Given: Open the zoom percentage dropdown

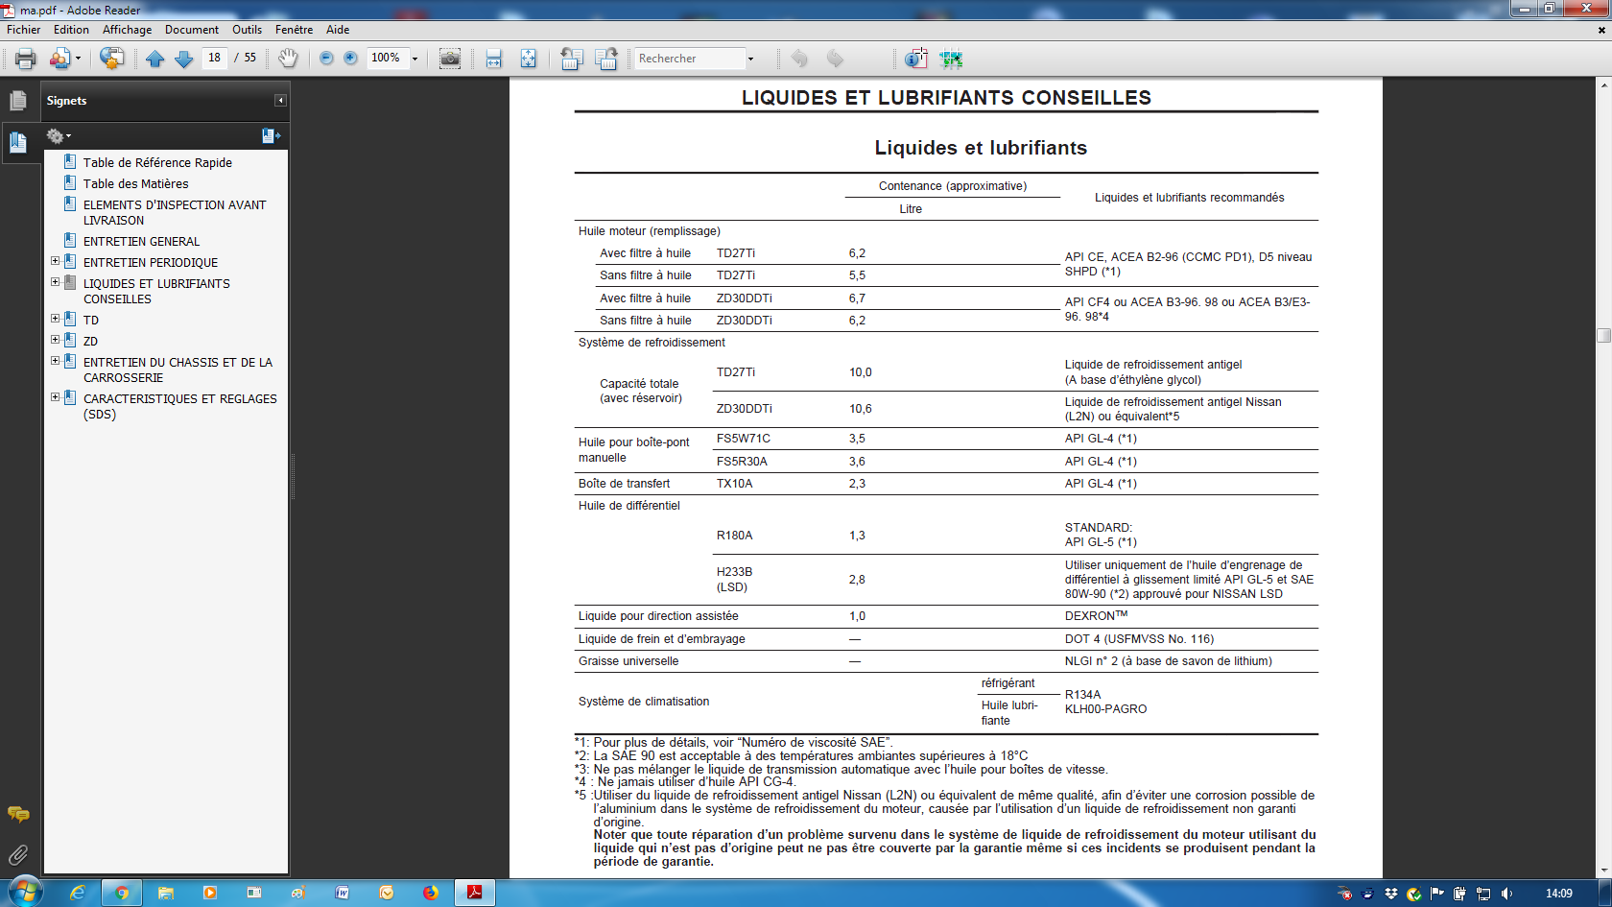Looking at the screenshot, I should pos(415,59).
